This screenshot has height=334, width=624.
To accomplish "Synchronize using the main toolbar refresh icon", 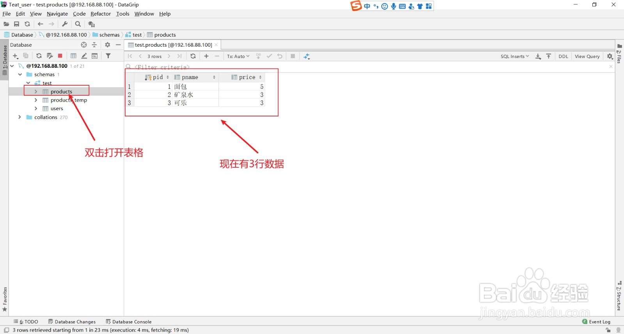I will [27, 24].
